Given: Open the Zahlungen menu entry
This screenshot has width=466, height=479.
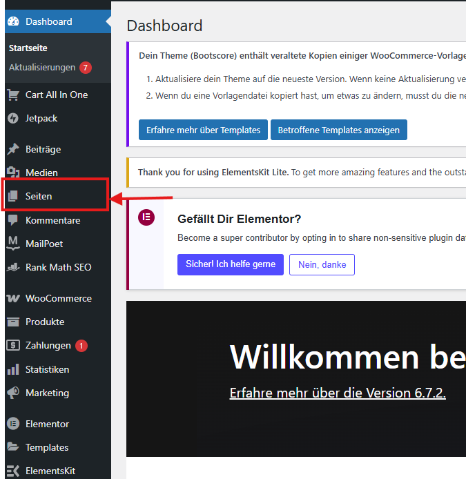Looking at the screenshot, I should [48, 346].
